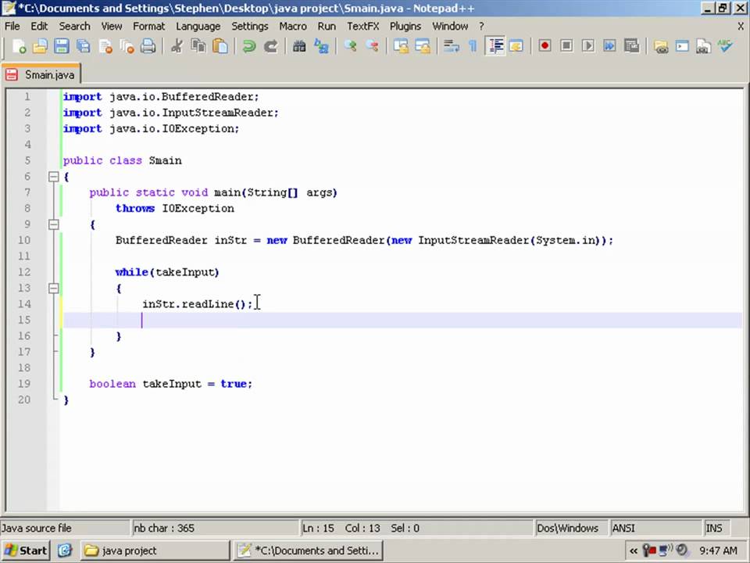The height and width of the screenshot is (563, 750).
Task: Print the document using the printer icon
Action: (148, 46)
